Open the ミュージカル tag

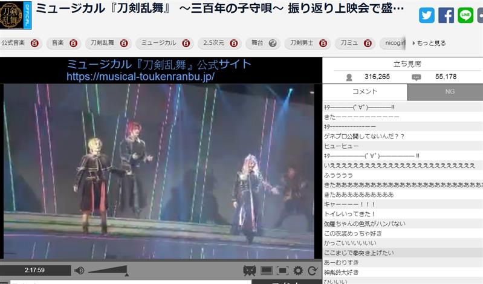click(158, 43)
